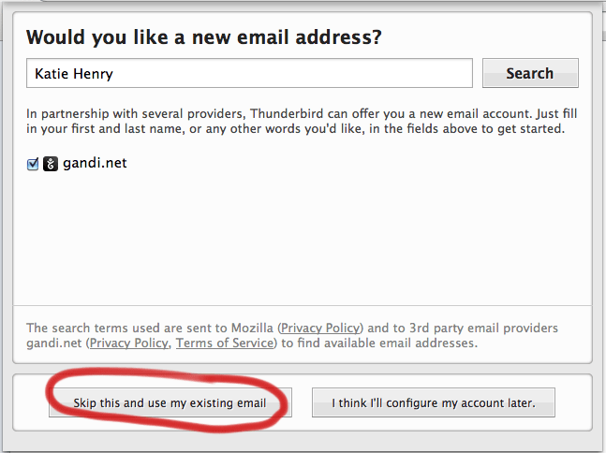The width and height of the screenshot is (606, 453).
Task: Open Mozilla's Privacy Policy link
Action: click(320, 328)
